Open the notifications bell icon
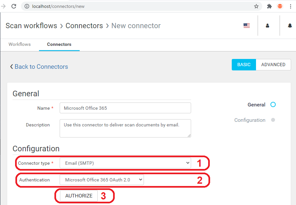 [290, 26]
